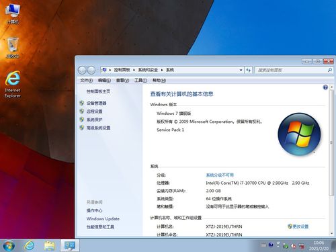Select the Recycle Bin desktop icon
Viewport: 336px width, 252px height.
[13, 48]
